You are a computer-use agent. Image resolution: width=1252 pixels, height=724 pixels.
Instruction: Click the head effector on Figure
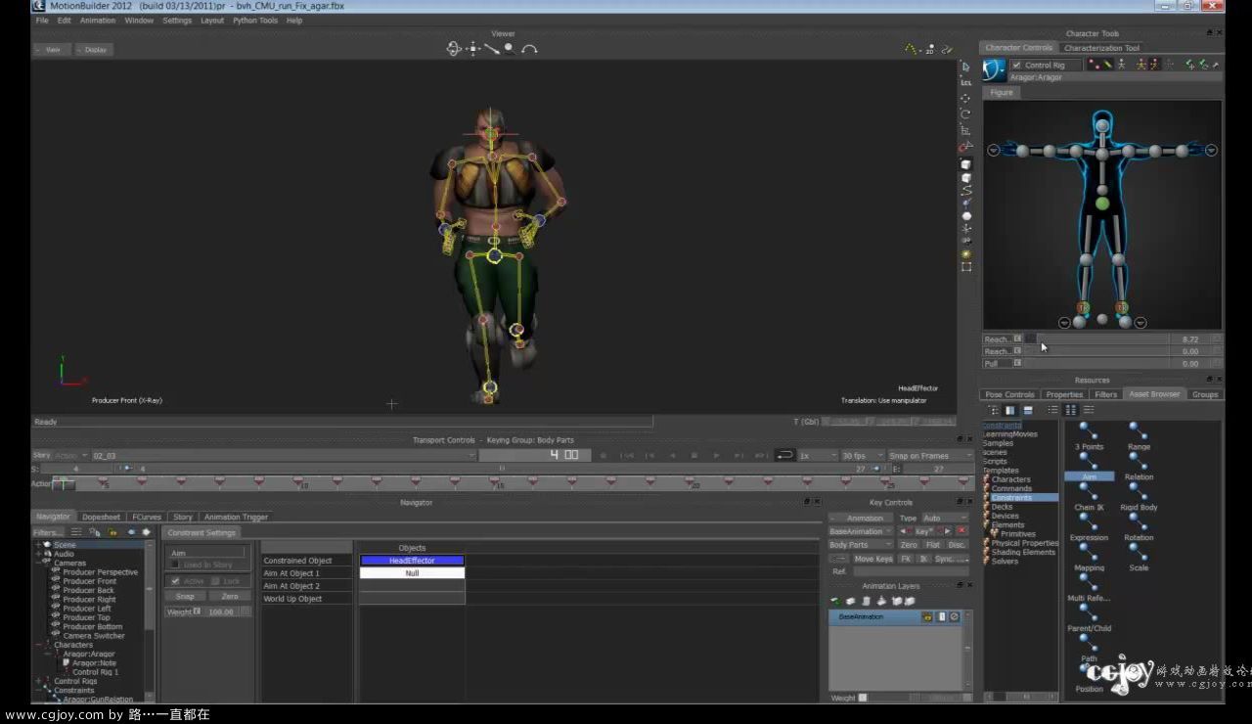[1102, 125]
